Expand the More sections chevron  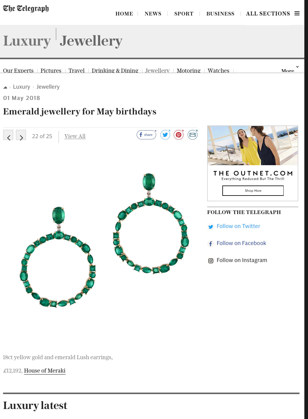pyautogui.click(x=297, y=67)
